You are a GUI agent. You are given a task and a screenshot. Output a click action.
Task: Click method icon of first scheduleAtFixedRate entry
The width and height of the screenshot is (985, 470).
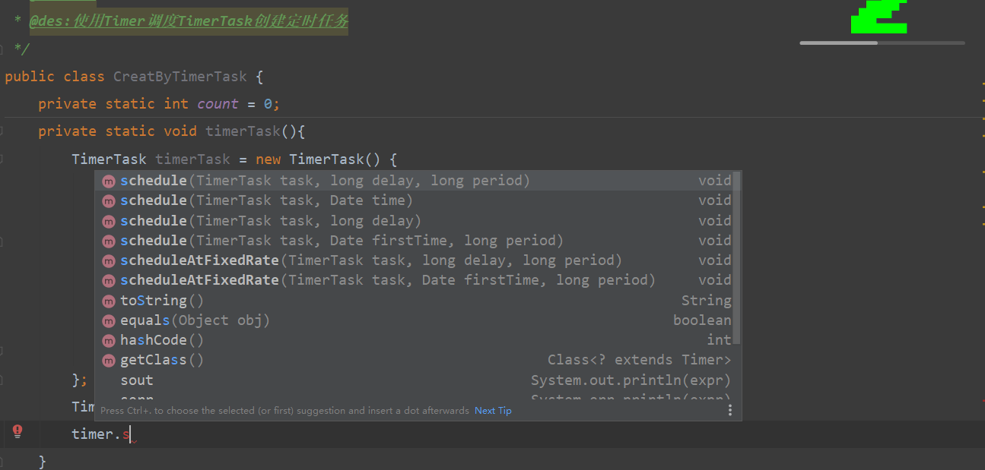point(109,260)
